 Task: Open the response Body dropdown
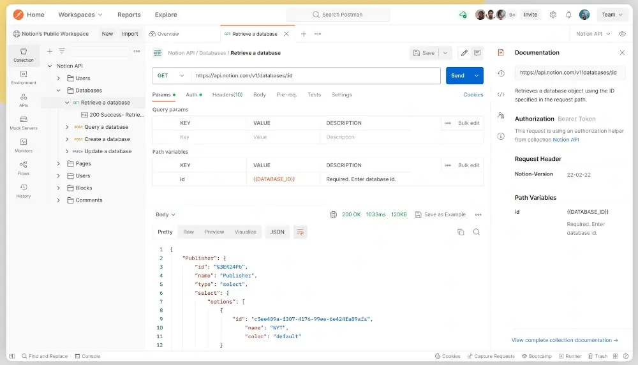(165, 214)
